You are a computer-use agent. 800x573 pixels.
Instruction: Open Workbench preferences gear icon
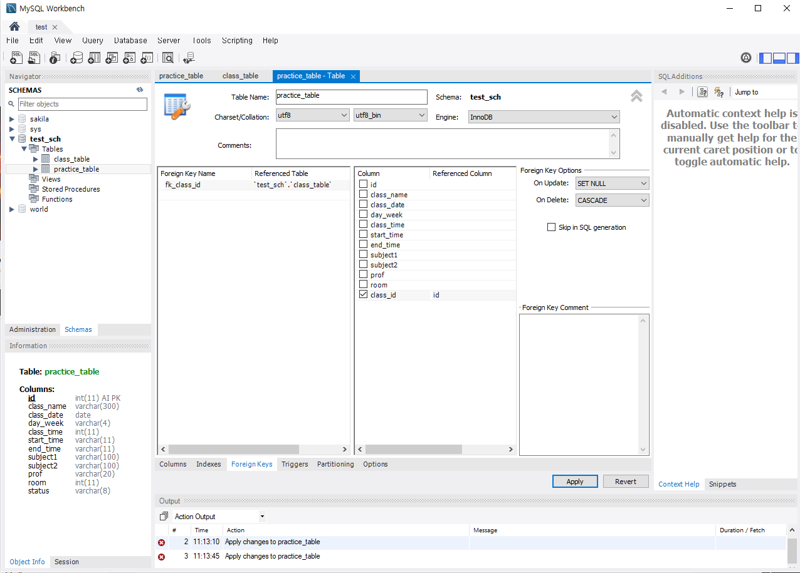[746, 58]
